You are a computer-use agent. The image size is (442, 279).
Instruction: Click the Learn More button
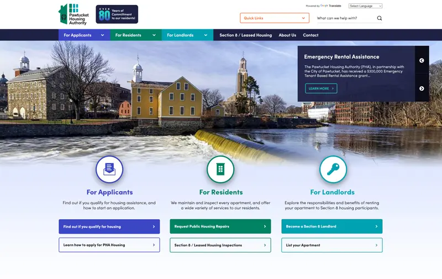(321, 89)
